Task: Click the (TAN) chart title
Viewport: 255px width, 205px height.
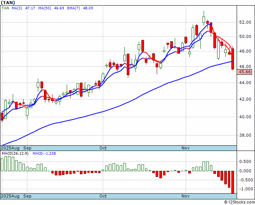Action: coord(8,3)
